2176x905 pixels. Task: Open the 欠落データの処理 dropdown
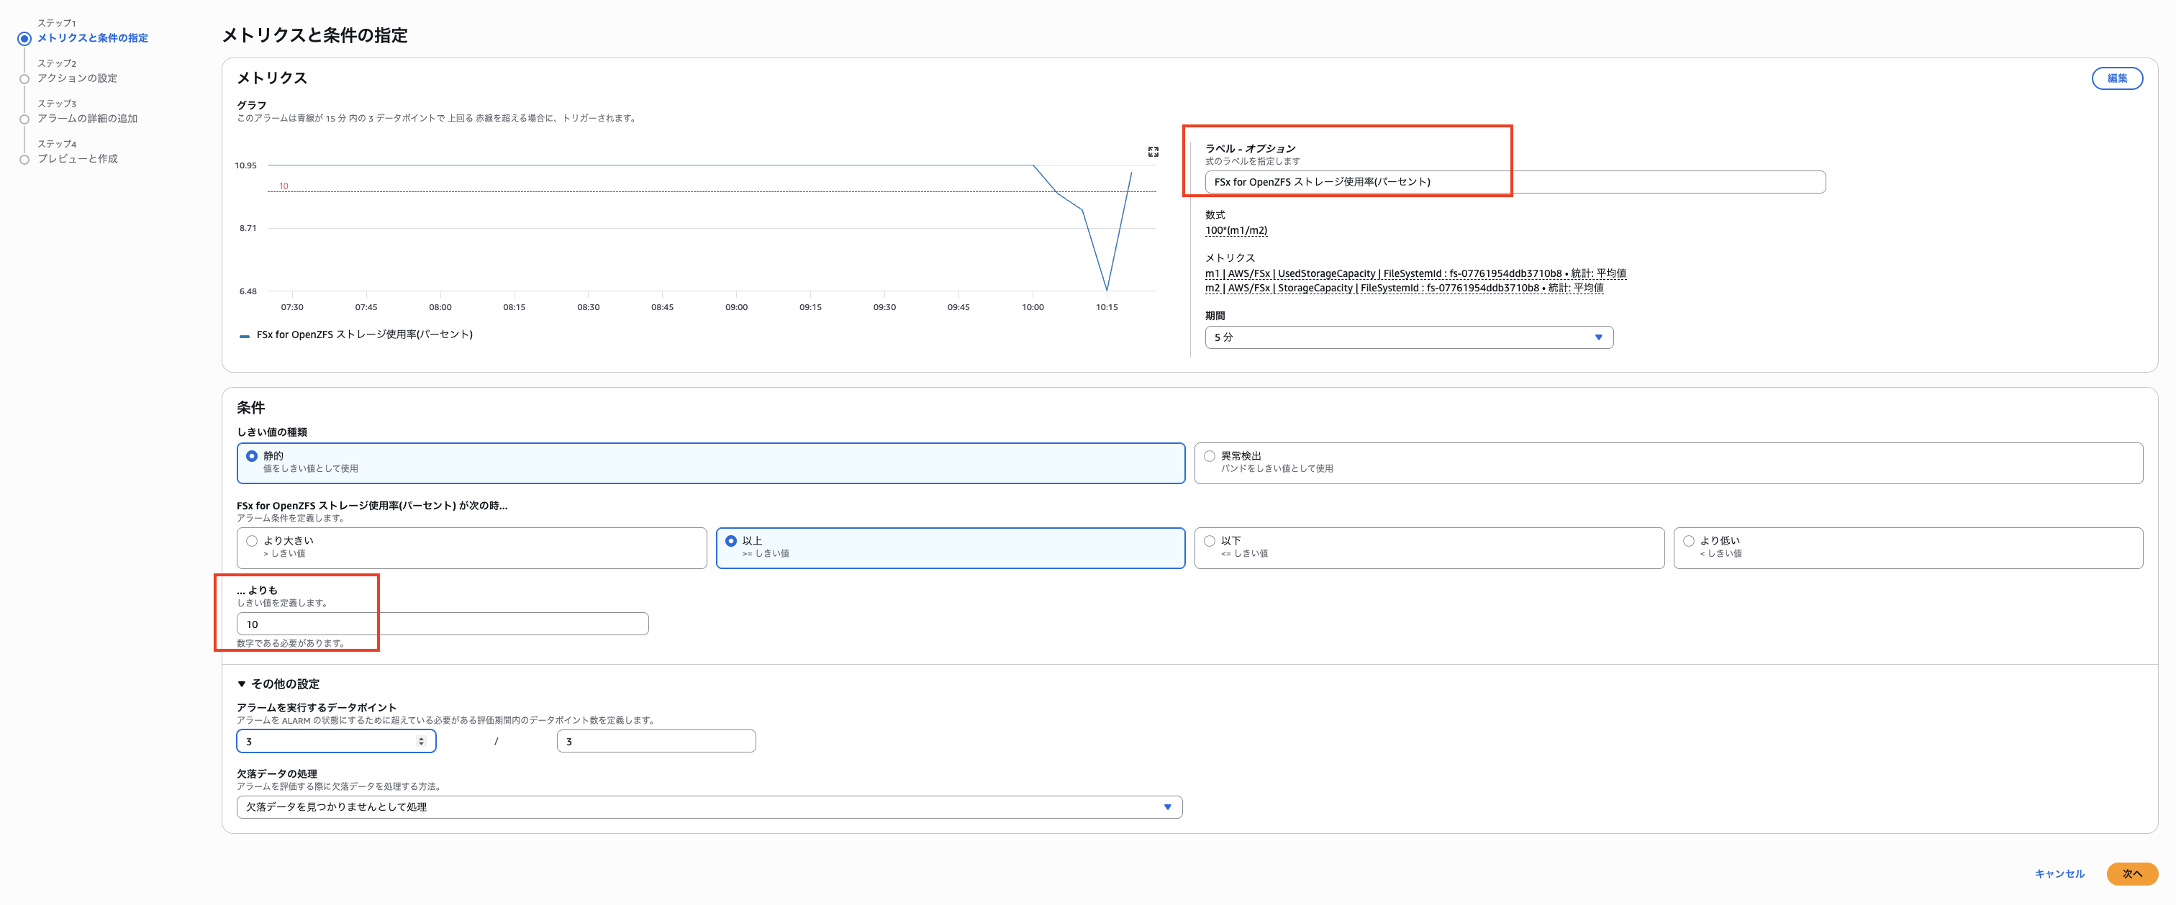point(709,807)
